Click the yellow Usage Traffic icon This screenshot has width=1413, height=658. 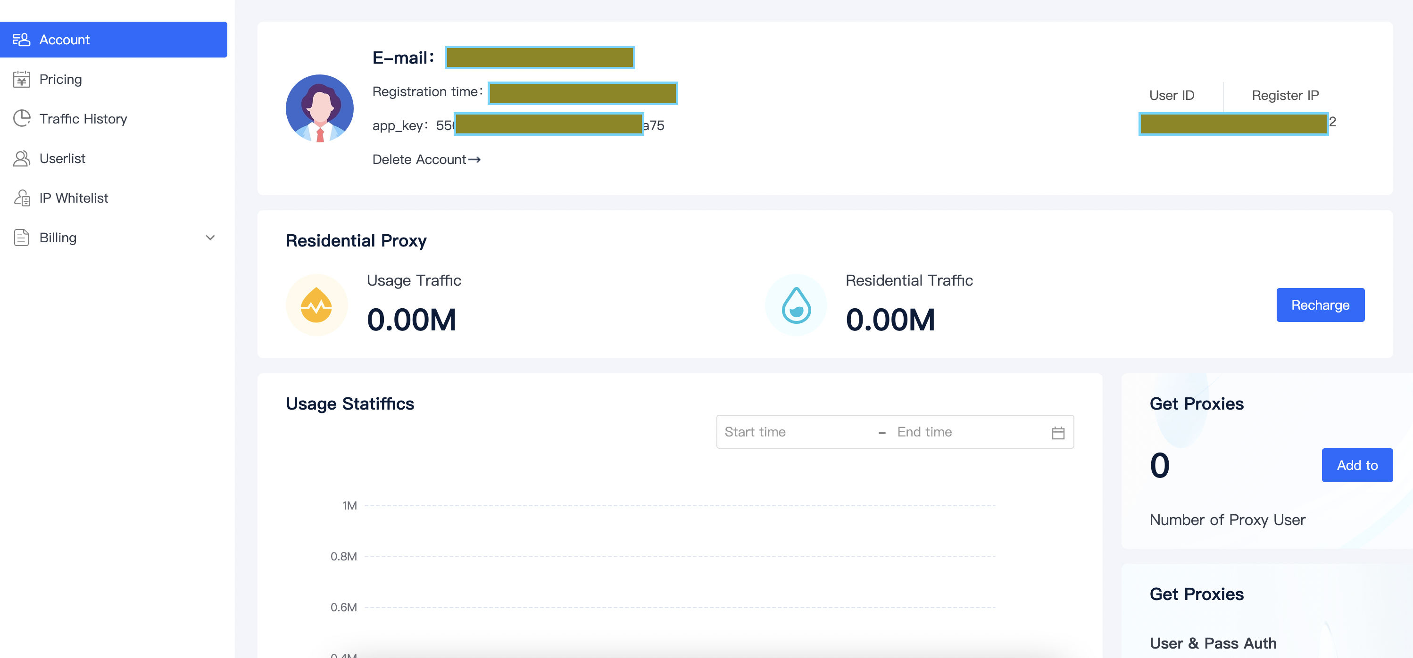(316, 305)
